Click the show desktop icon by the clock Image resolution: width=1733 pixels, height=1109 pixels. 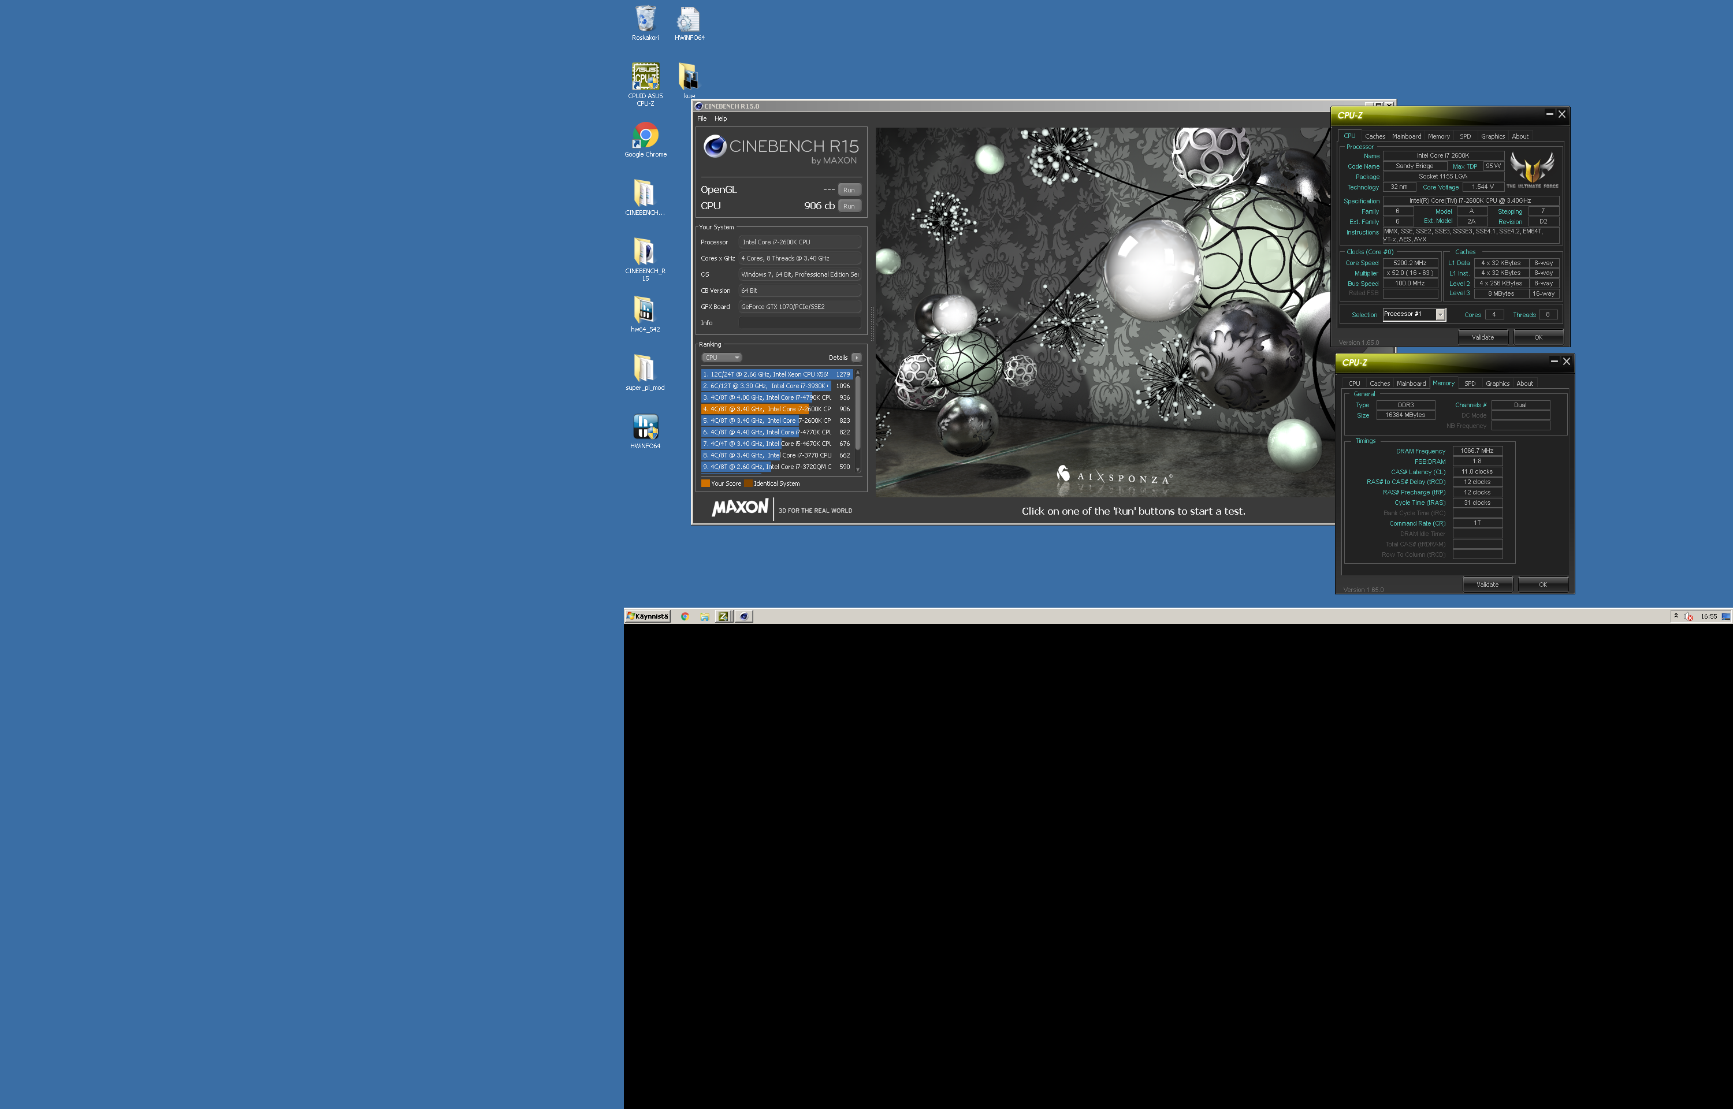1726,616
